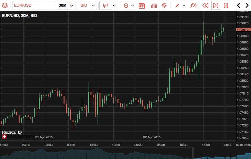Click the 02 Apr 2015 date marker
This screenshot has height=159, width=251.
[152, 137]
